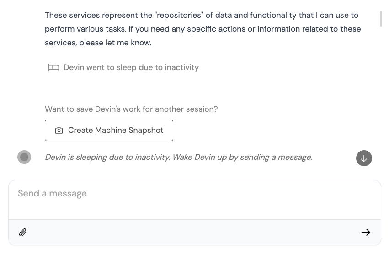The height and width of the screenshot is (261, 389).
Task: Click the 'Wake Devin up by sending a message' sentence
Action: point(242,157)
